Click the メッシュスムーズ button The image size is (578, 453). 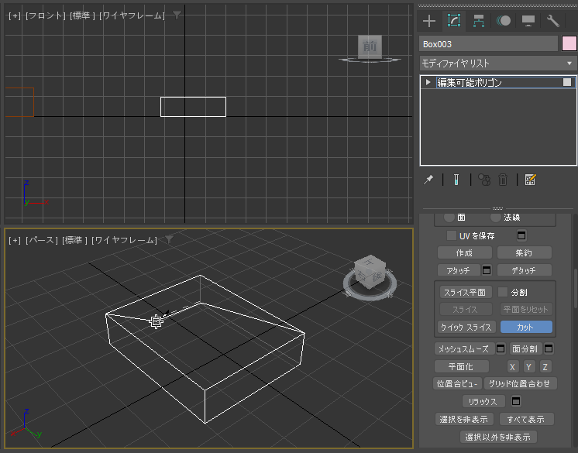(x=464, y=348)
